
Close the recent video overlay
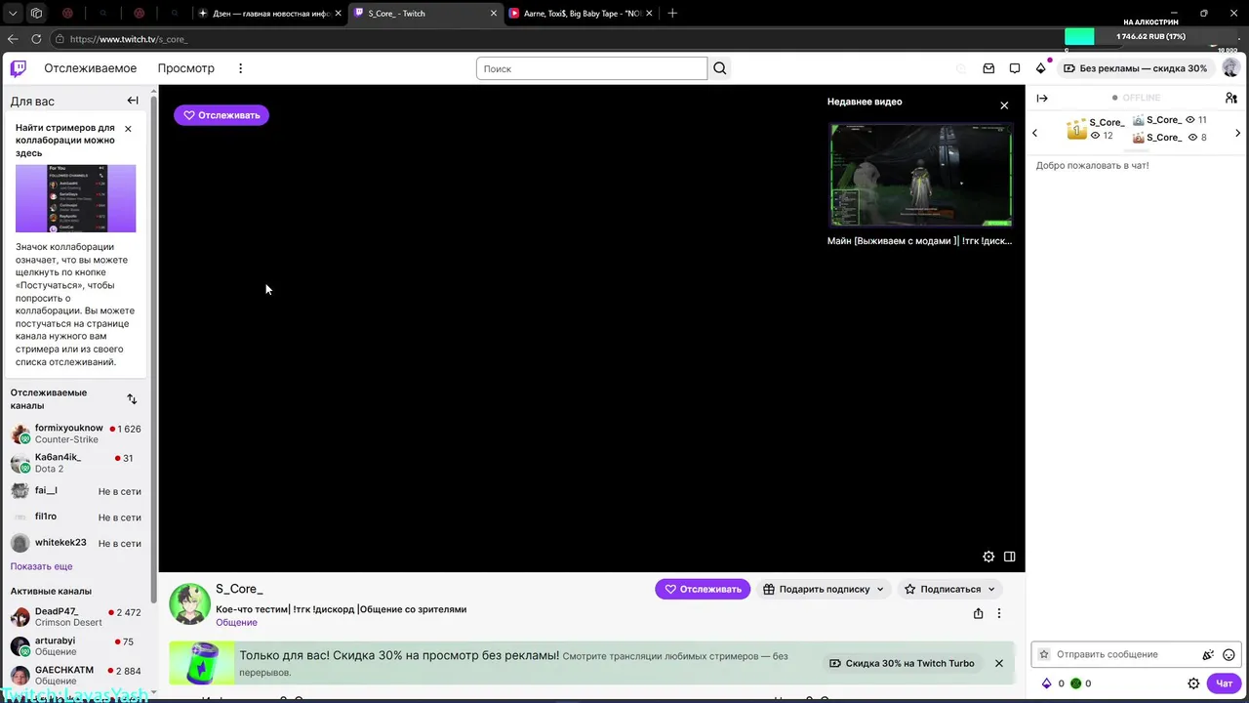point(1004,105)
